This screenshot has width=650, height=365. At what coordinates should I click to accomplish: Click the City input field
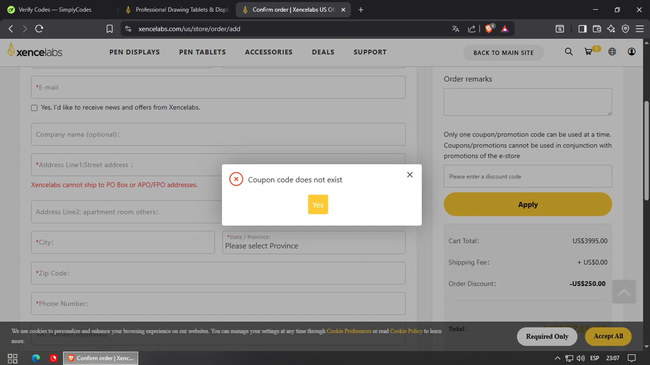[123, 242]
